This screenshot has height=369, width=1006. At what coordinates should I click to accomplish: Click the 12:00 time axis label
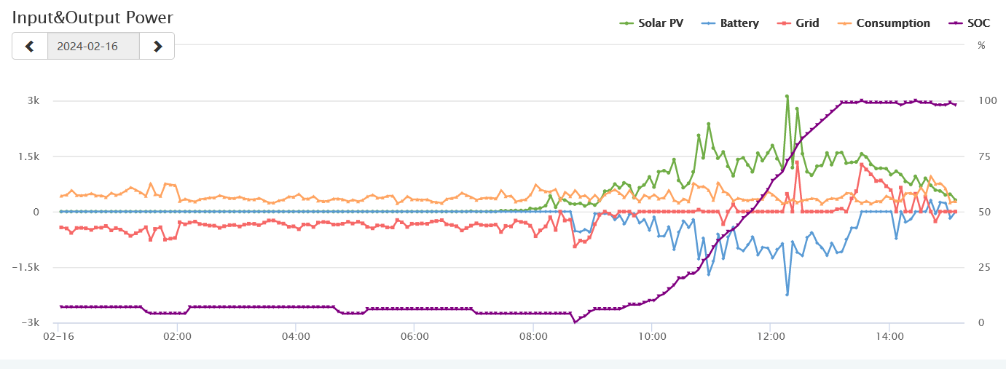pyautogui.click(x=771, y=336)
